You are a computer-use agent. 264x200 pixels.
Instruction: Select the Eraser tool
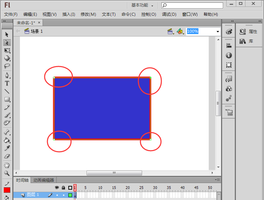[x=7, y=156]
